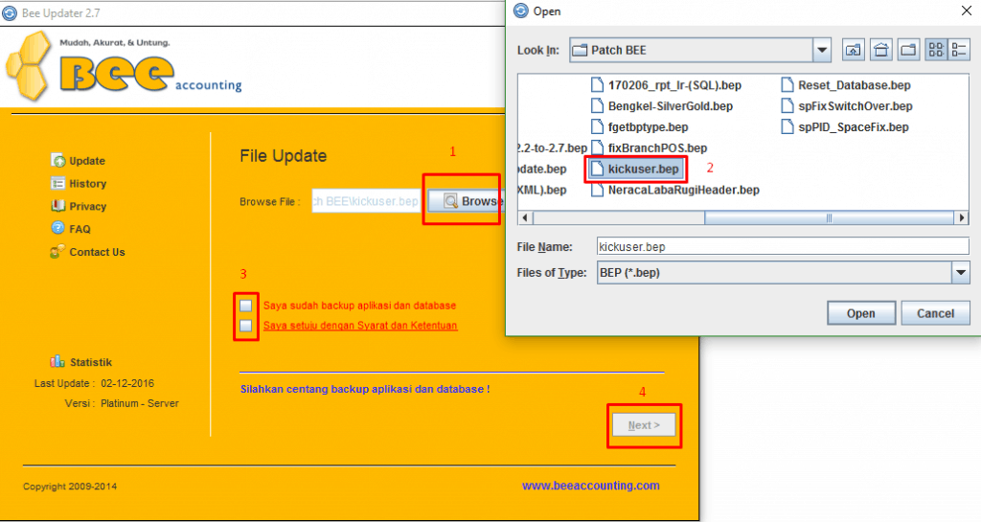
Task: Open the FAQ section in sidebar
Action: click(80, 229)
